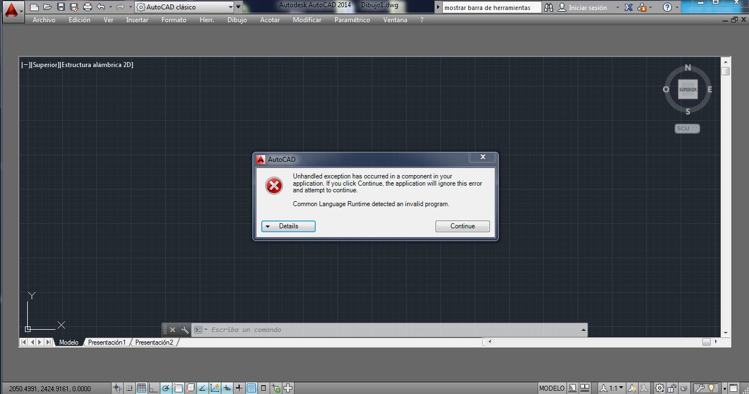Toggle Object Snap in status bar
Screen dimensions: 749x394
pyautogui.click(x=178, y=388)
